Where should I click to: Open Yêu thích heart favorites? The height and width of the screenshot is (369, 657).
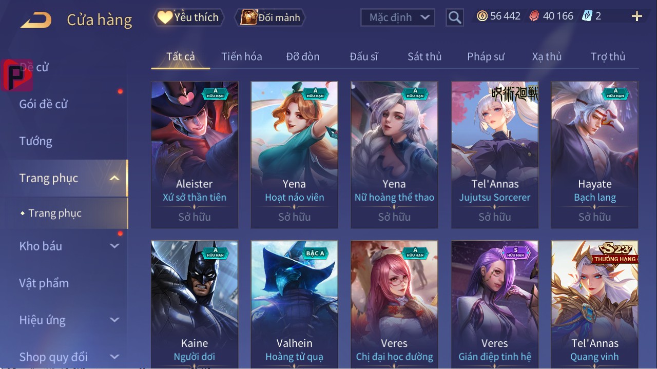188,17
